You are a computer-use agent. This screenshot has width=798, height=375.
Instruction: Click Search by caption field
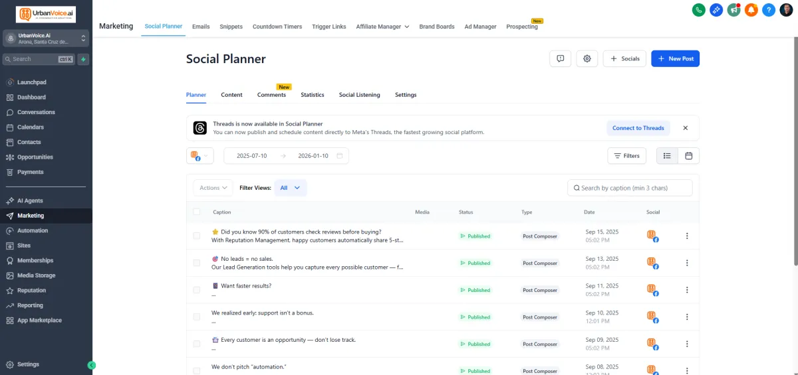tap(630, 188)
